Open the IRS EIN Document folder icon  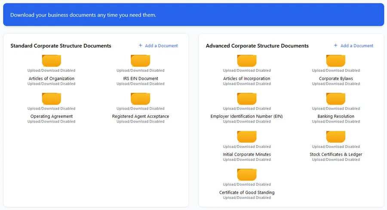pyautogui.click(x=141, y=61)
